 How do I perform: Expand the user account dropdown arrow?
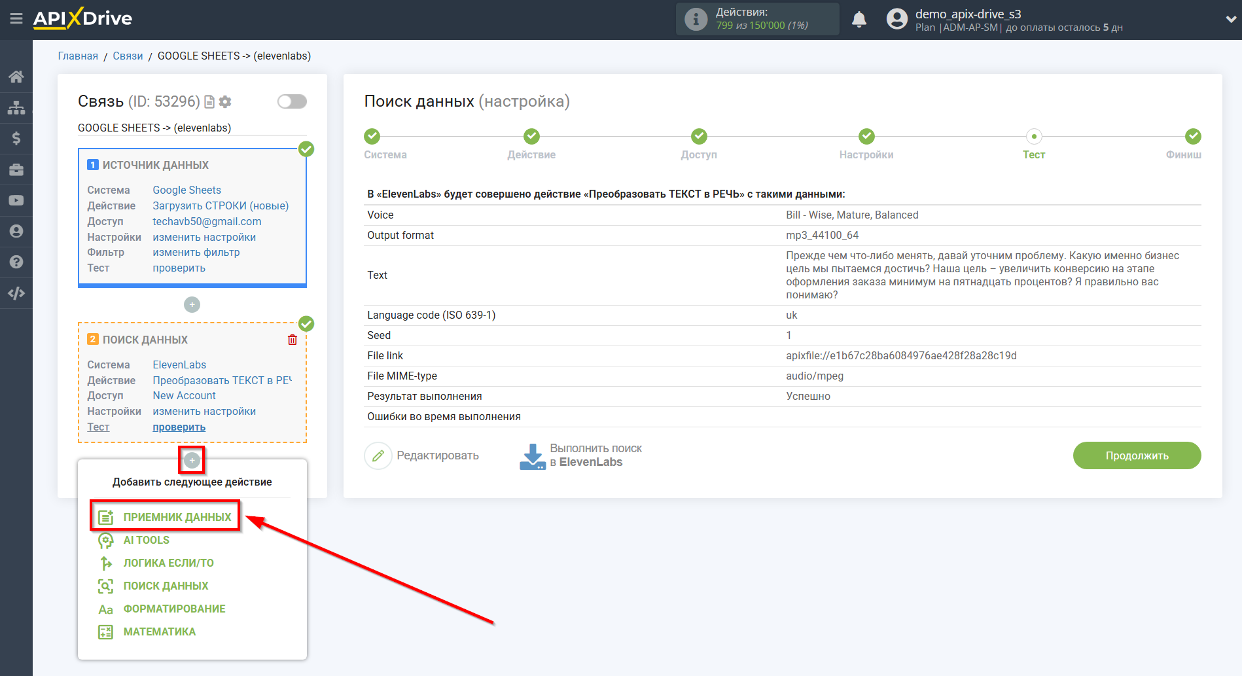coord(1230,20)
